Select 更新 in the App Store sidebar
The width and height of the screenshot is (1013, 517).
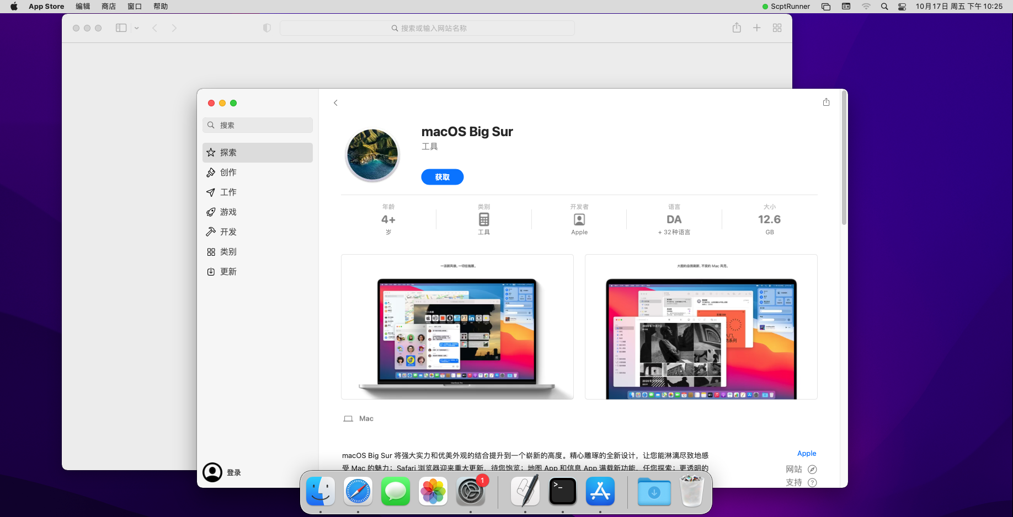coord(258,272)
